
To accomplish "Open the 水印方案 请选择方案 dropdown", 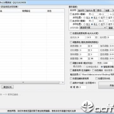I will pos(93,28).
